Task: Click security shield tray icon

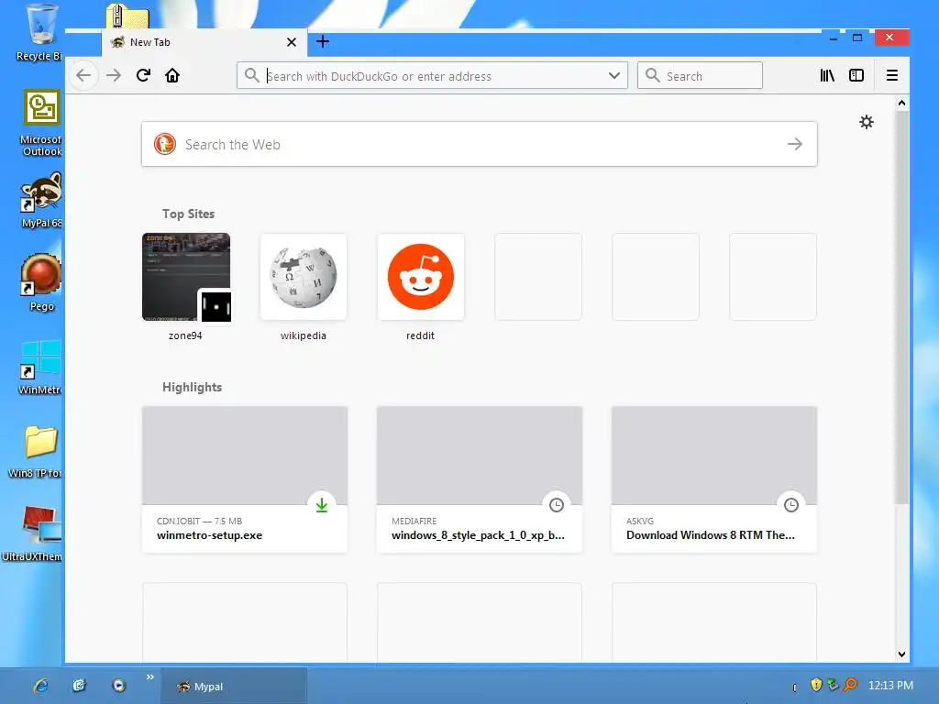Action: click(815, 685)
